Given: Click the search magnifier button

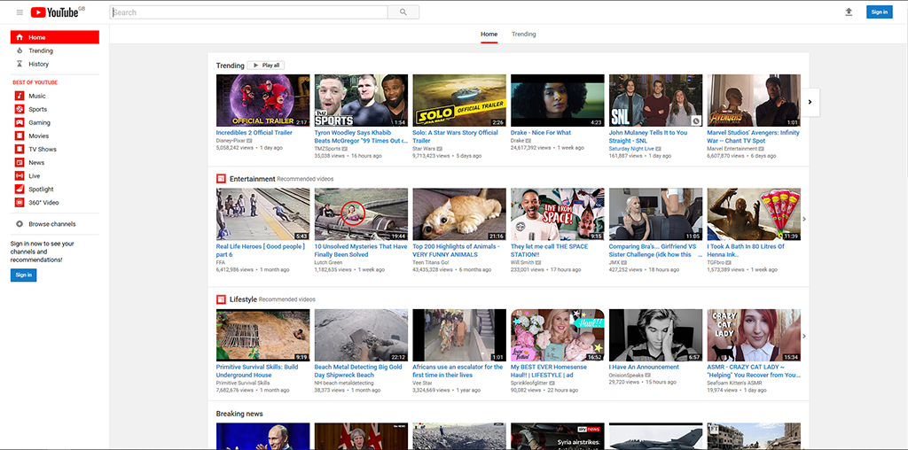Looking at the screenshot, I should tap(403, 12).
